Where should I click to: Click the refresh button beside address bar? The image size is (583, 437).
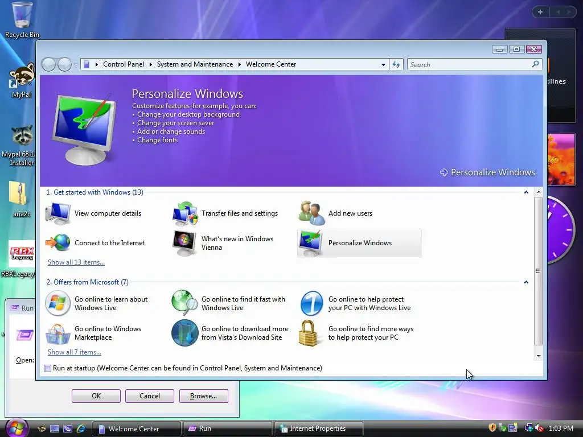click(x=396, y=65)
